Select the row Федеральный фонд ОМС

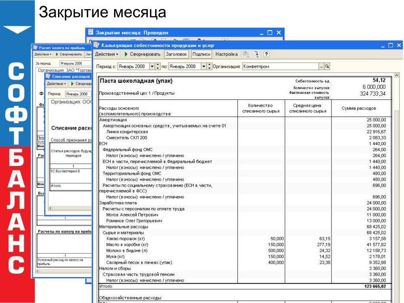coord(245,150)
